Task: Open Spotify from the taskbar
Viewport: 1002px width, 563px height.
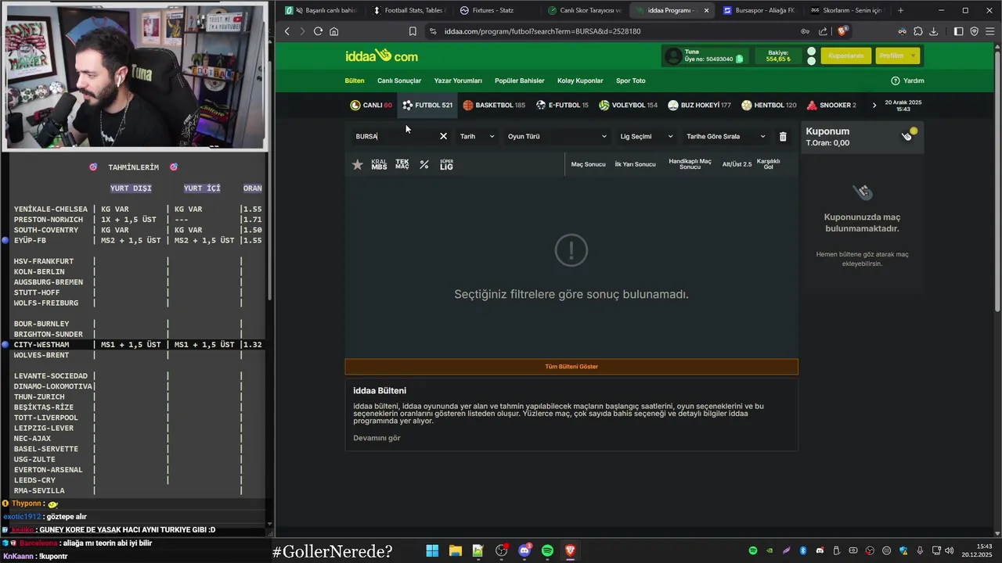Action: click(x=547, y=550)
